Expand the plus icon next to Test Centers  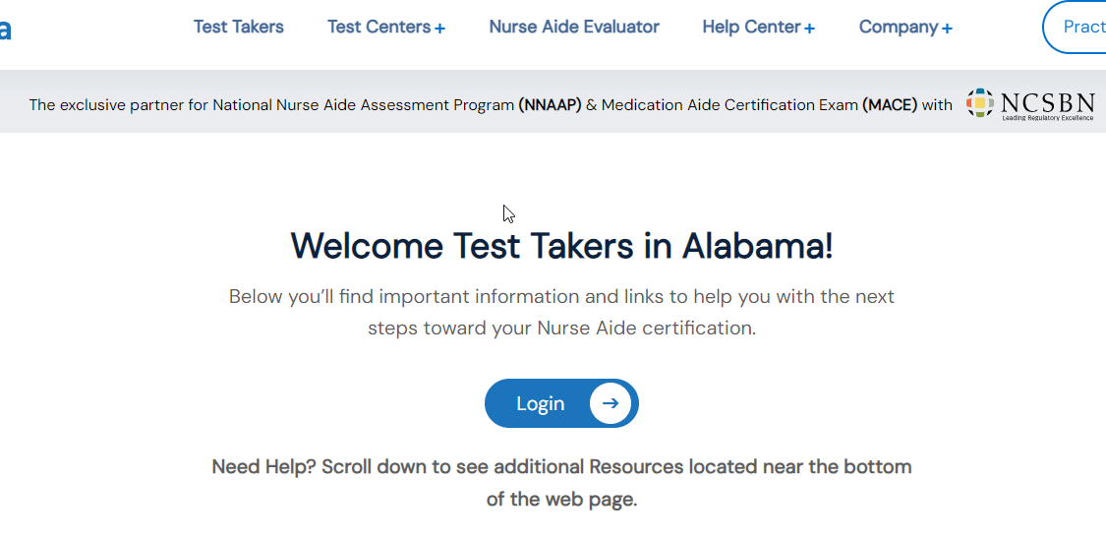click(439, 29)
